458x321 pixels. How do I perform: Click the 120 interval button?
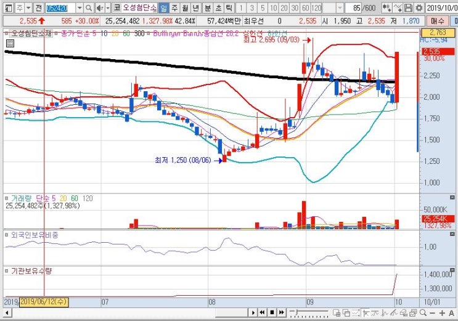pyautogui.click(x=316, y=8)
